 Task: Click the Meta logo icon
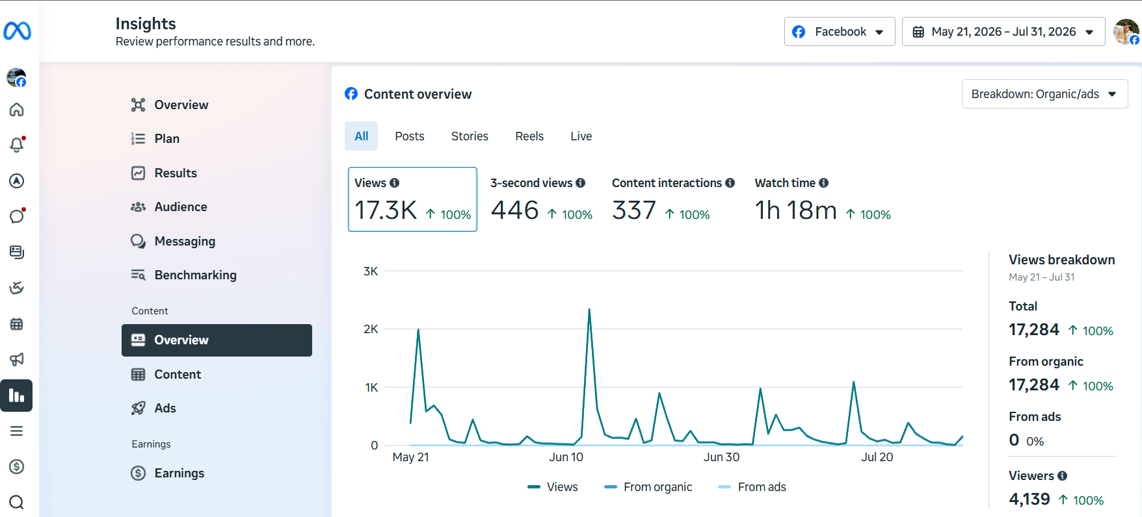click(17, 31)
